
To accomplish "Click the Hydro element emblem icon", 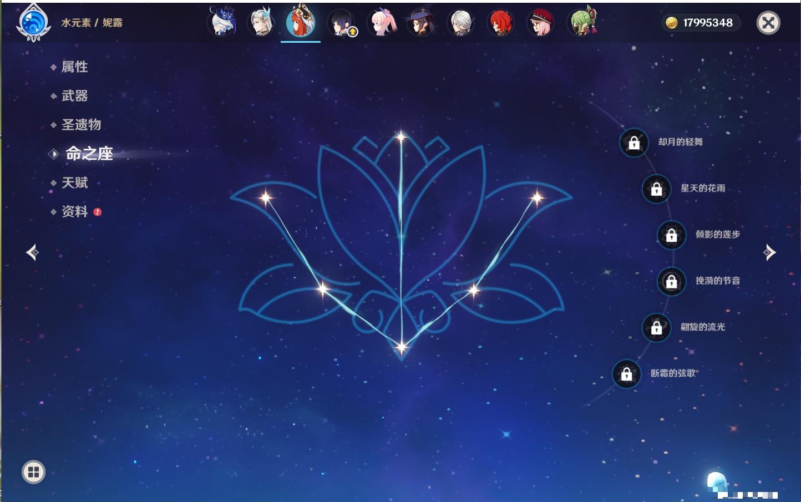I will click(x=33, y=23).
